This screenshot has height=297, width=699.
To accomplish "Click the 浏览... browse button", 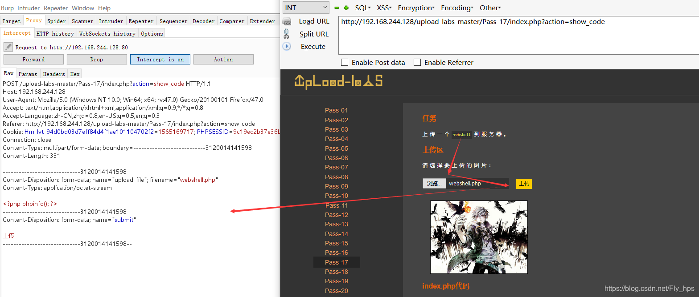I will [x=434, y=183].
